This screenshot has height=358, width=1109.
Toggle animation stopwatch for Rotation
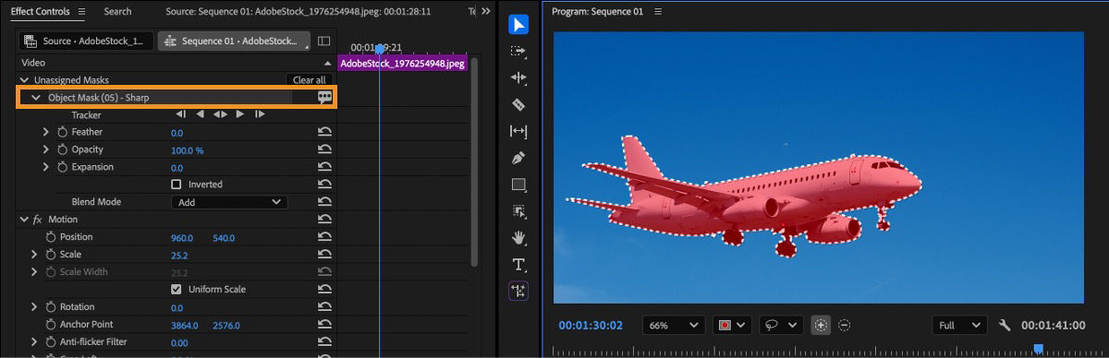tap(51, 307)
